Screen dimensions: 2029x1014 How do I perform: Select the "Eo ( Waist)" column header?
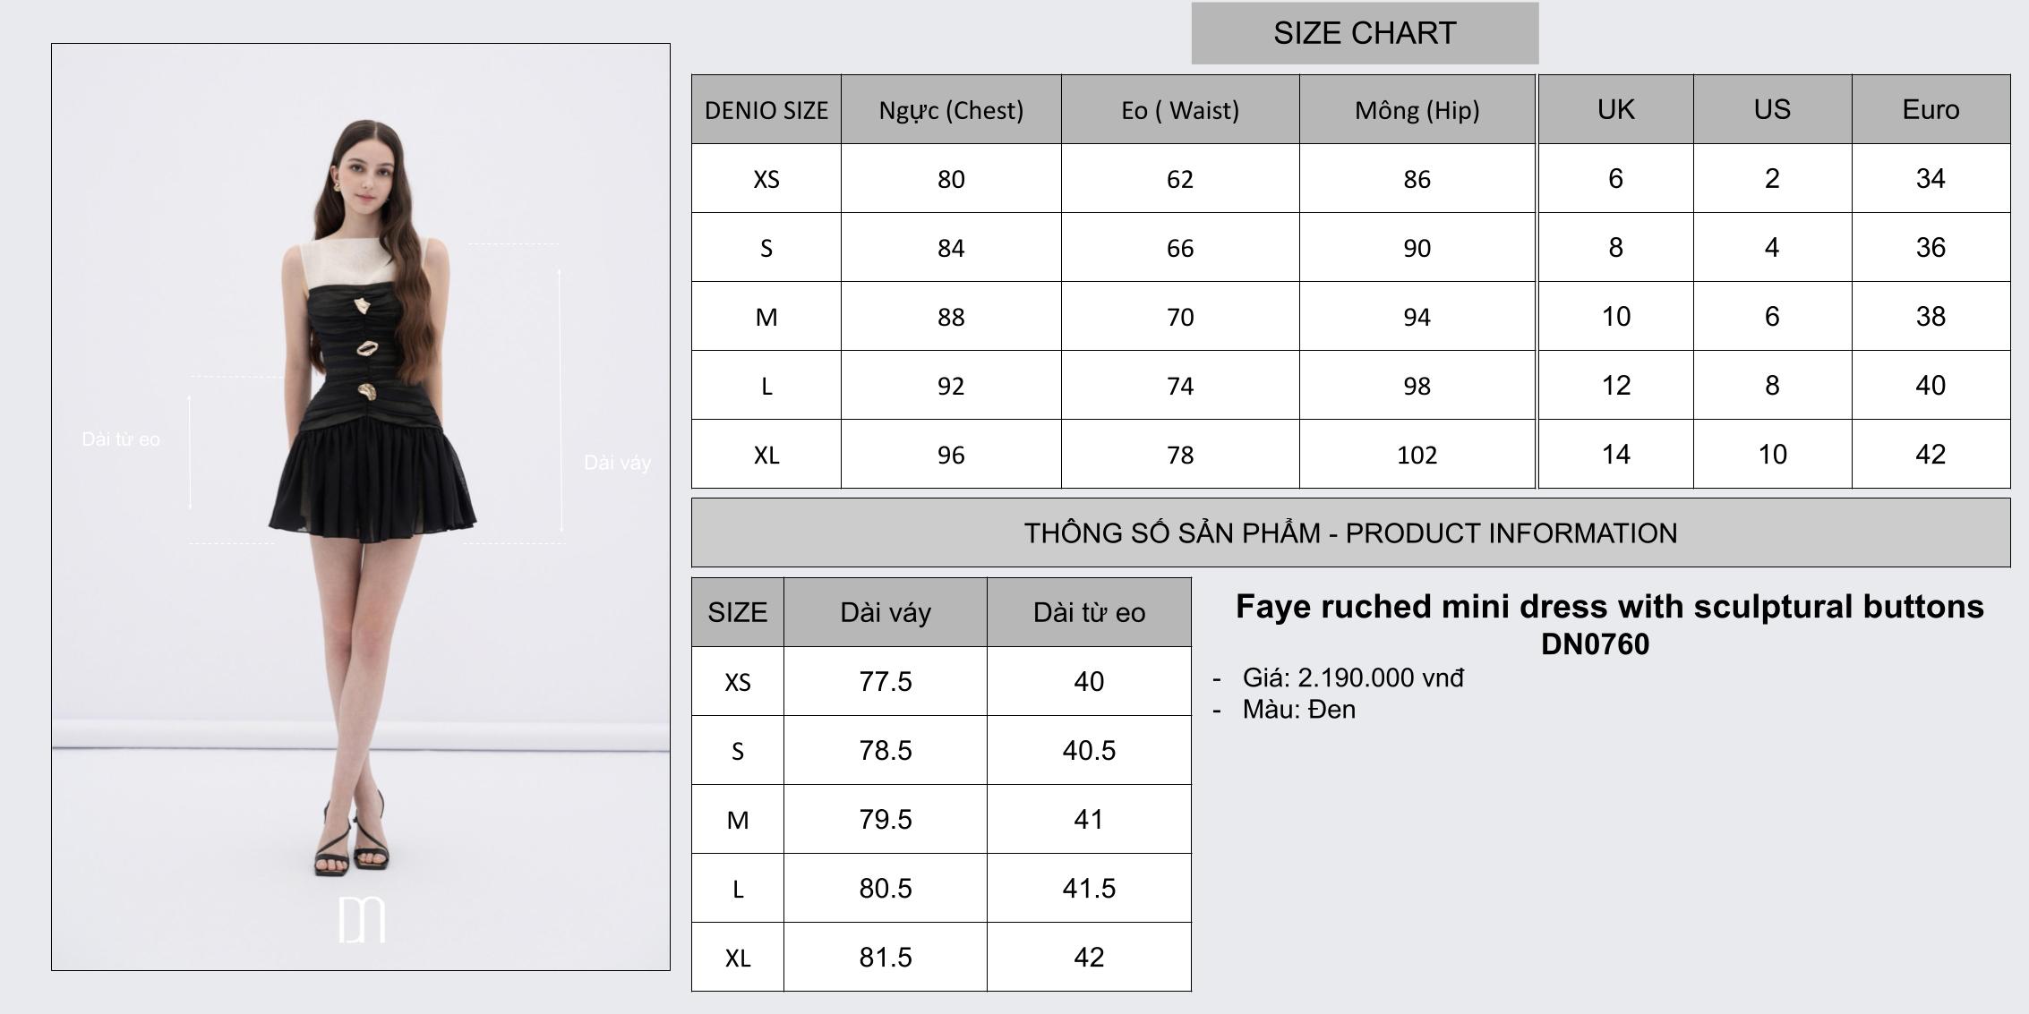(x=1179, y=110)
